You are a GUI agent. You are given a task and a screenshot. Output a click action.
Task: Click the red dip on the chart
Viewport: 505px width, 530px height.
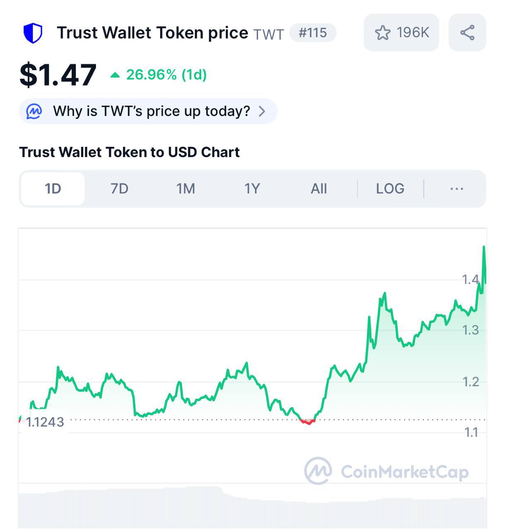click(308, 422)
